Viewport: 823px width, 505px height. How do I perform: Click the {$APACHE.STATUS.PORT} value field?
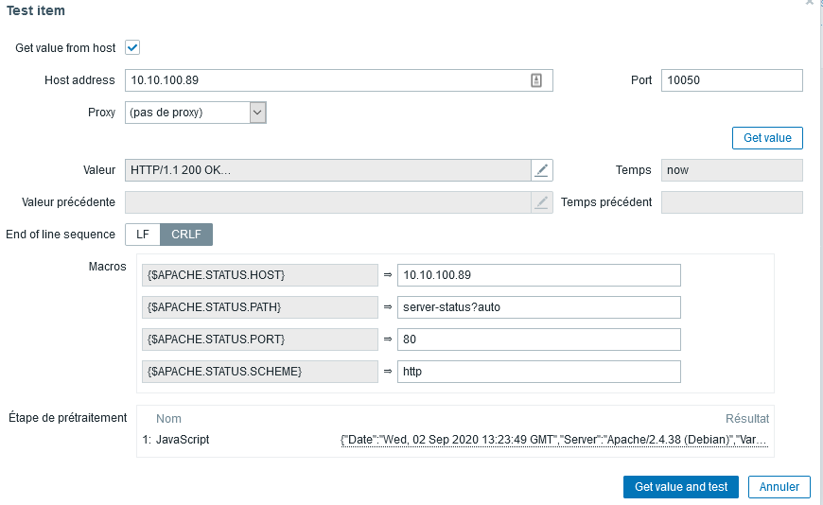[538, 340]
